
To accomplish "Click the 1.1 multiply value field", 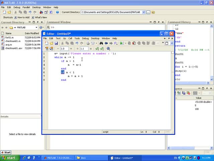I will (84, 49).
